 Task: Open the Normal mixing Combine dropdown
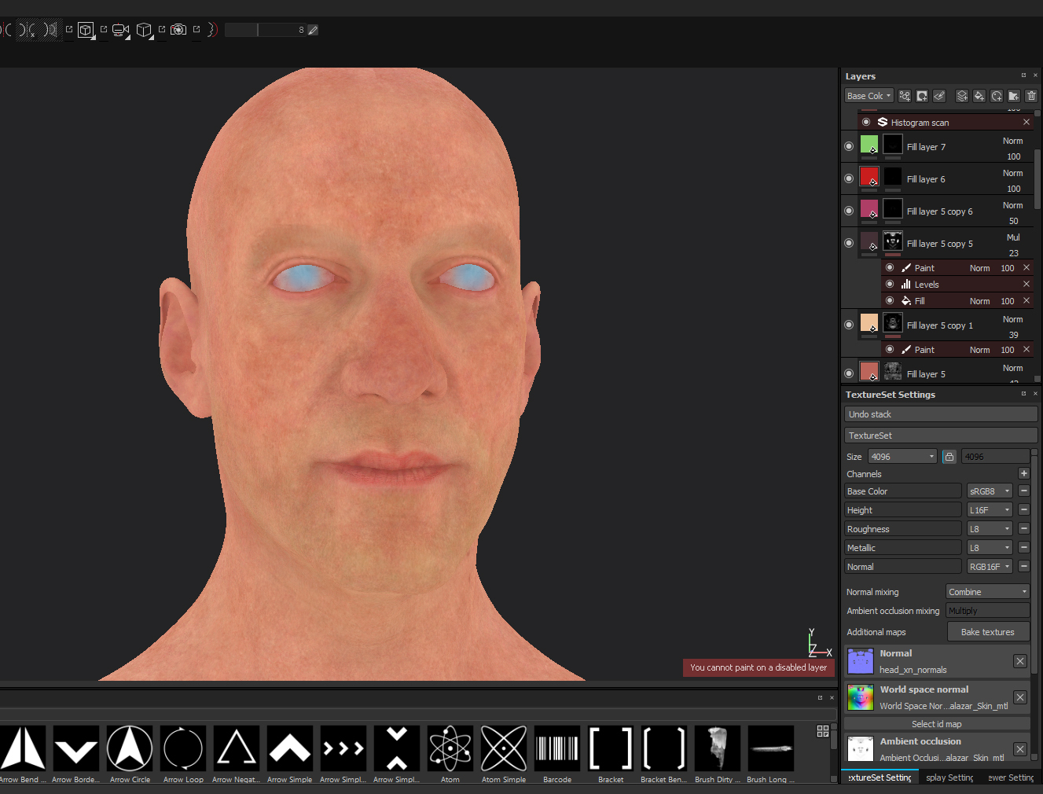[x=988, y=592]
